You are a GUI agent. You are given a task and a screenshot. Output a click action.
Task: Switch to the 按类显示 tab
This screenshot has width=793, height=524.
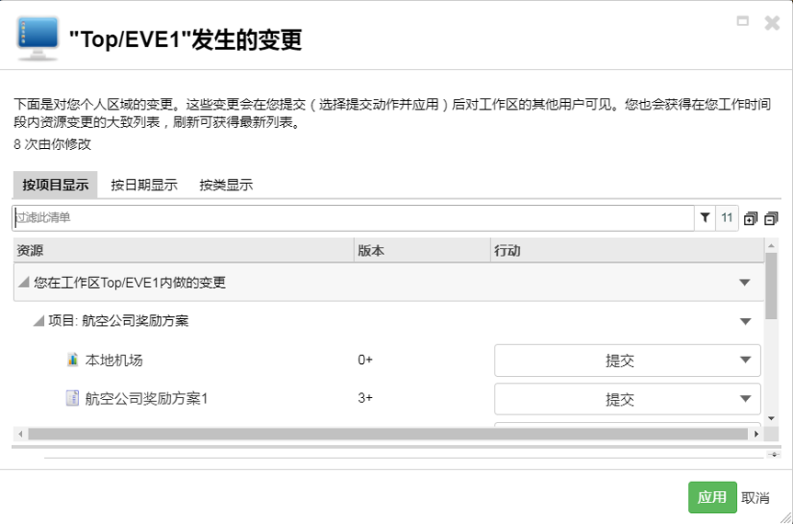click(226, 185)
